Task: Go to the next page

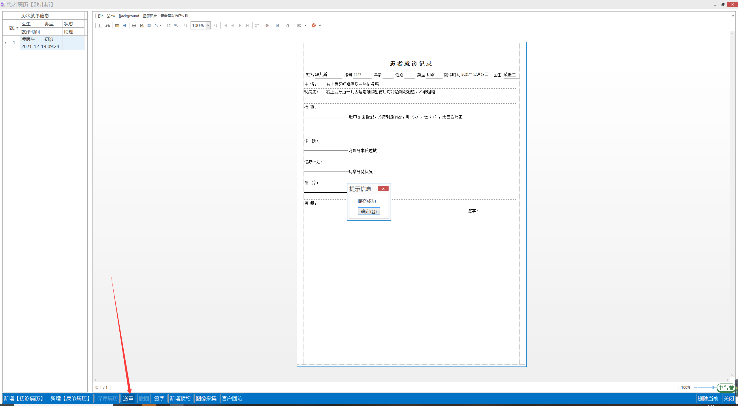Action: (240, 25)
